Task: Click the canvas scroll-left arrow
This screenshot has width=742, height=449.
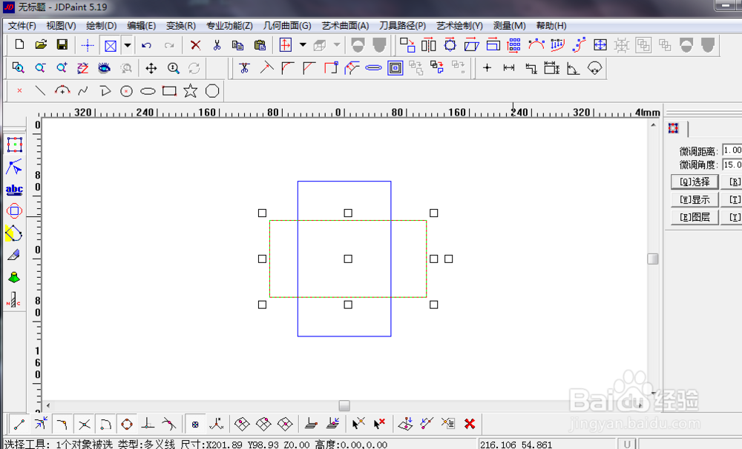Action: point(47,405)
